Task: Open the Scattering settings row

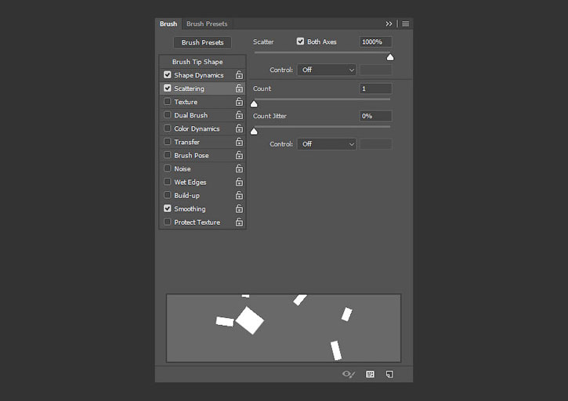Action: (x=202, y=89)
